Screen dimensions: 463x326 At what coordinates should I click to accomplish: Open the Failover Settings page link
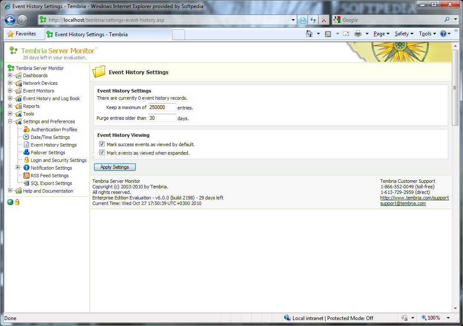48,153
